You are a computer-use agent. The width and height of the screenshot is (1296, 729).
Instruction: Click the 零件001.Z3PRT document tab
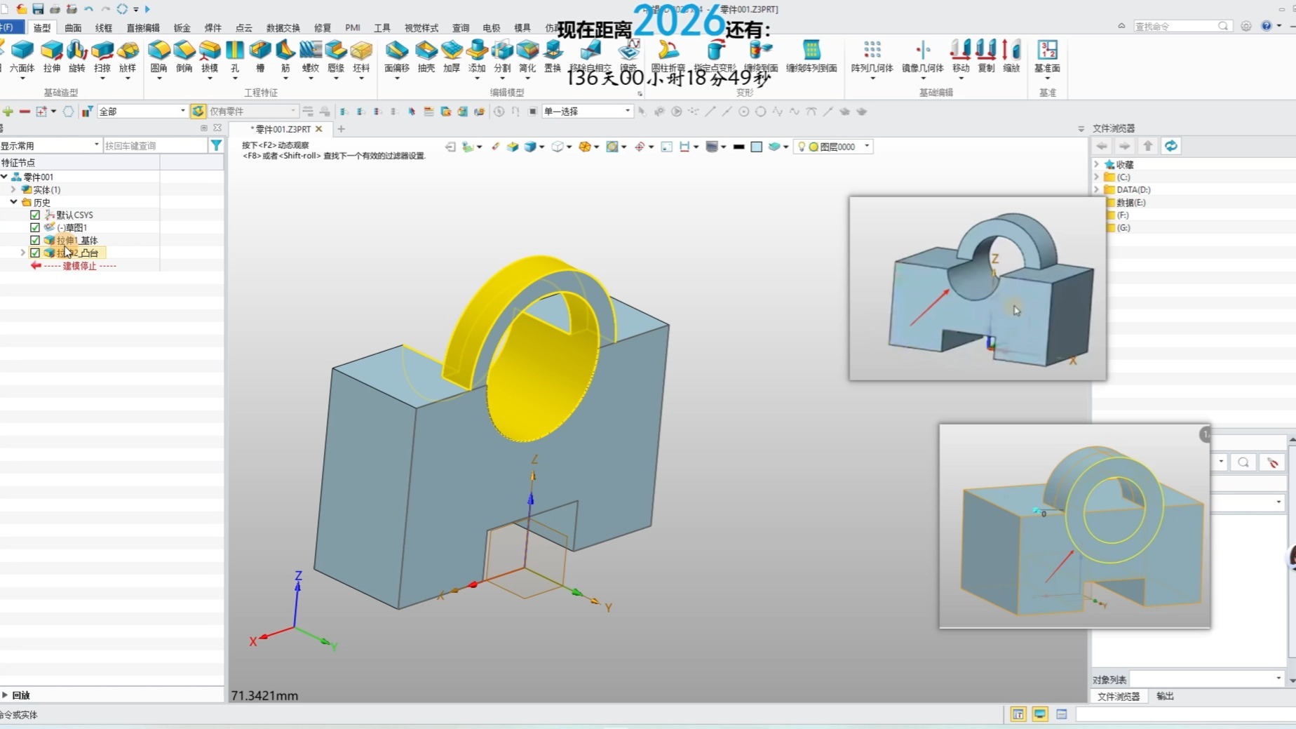point(281,129)
